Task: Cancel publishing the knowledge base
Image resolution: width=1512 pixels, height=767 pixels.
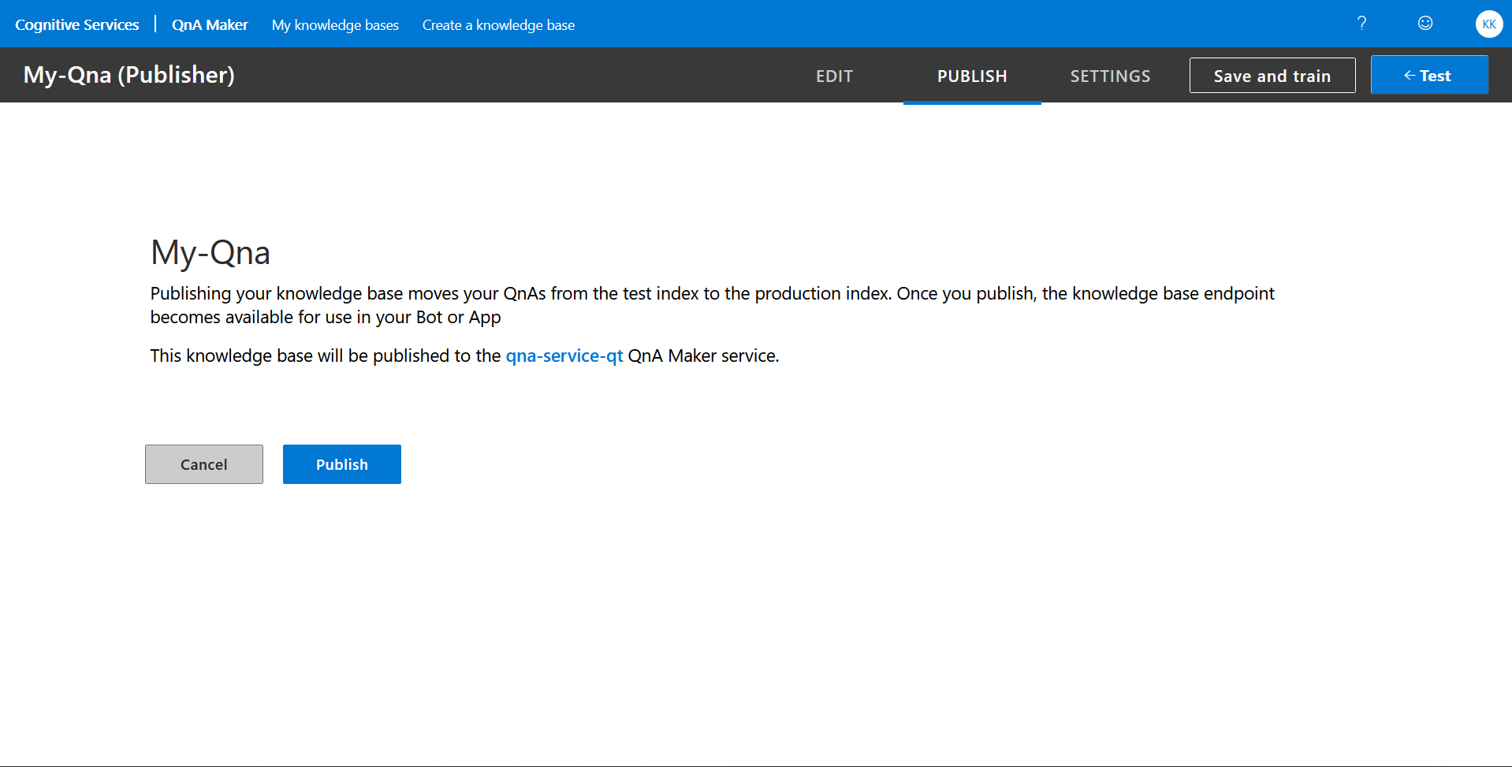Action: [204, 464]
